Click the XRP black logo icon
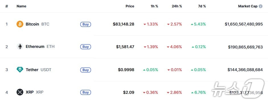This screenshot has width=268, height=102. point(20,92)
